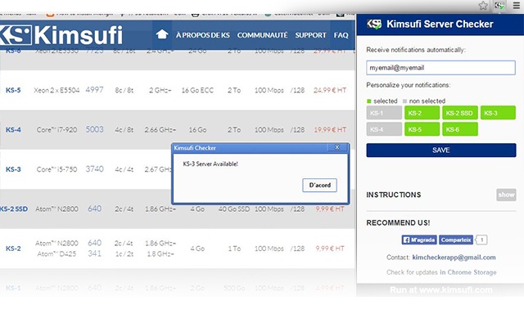Toggle KS-2 notification selection
The height and width of the screenshot is (327, 524).
422,113
